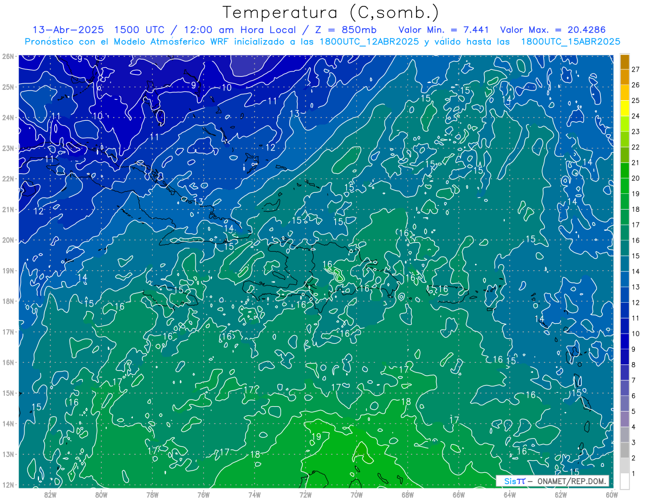Click the legend scale number 27
Image resolution: width=650 pixels, height=502 pixels.
636,69
